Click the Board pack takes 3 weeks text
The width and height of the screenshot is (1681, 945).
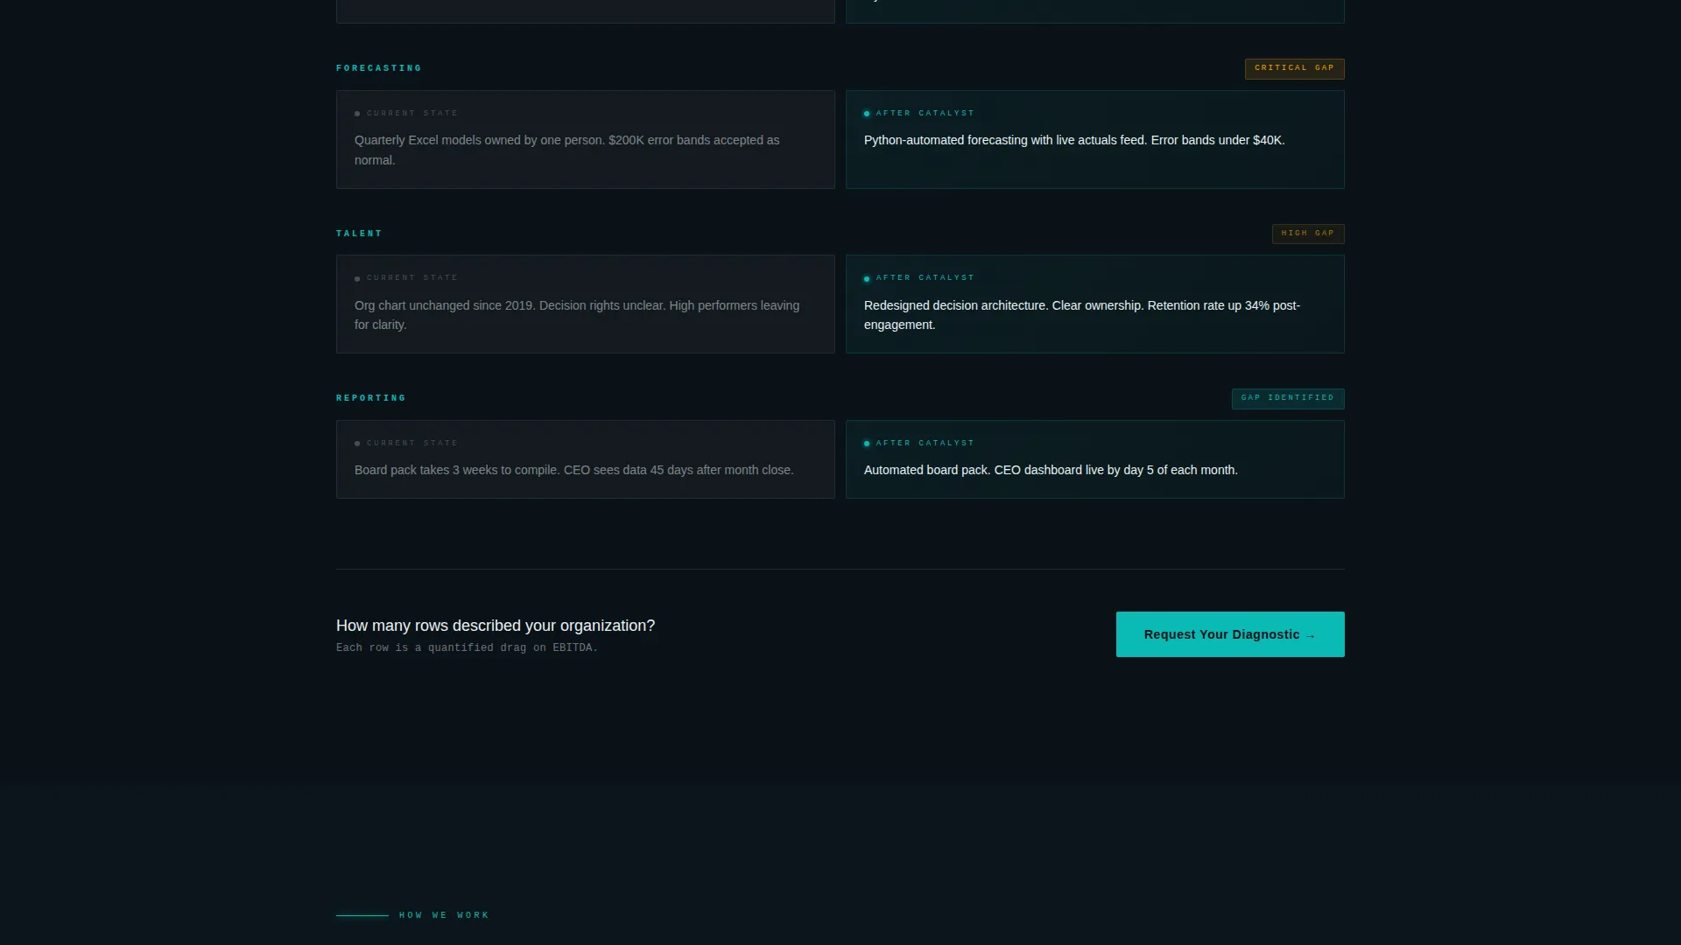point(574,470)
